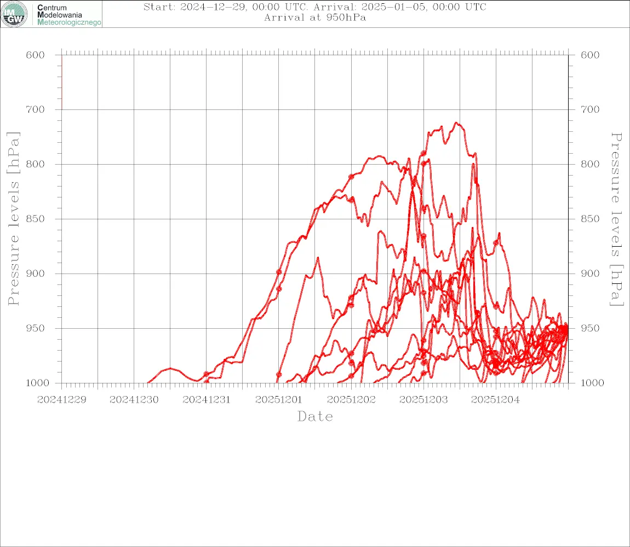Click the x-axis date label 20251203
This screenshot has height=547, width=630.
point(423,400)
